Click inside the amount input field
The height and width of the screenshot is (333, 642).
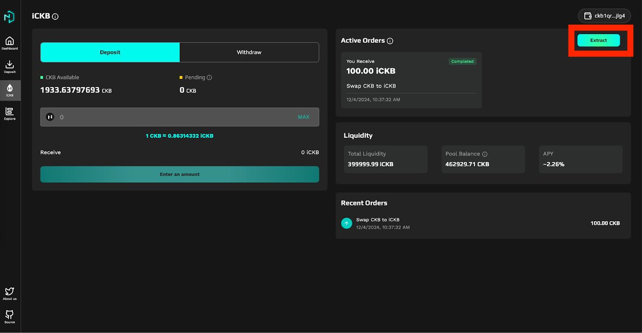click(160, 116)
